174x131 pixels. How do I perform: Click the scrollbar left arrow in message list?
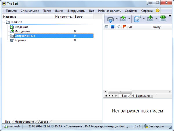coord(105,92)
